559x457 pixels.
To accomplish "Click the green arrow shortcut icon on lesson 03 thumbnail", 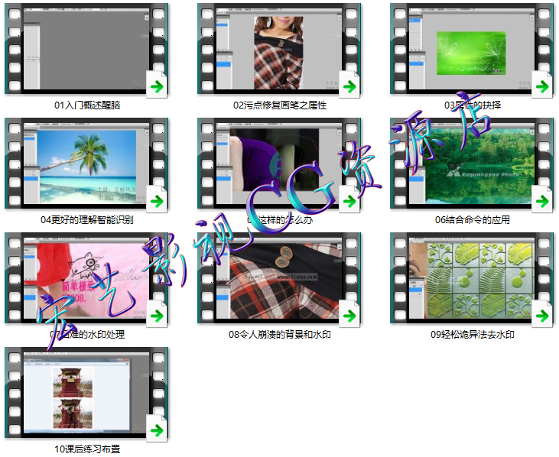I will click(542, 84).
